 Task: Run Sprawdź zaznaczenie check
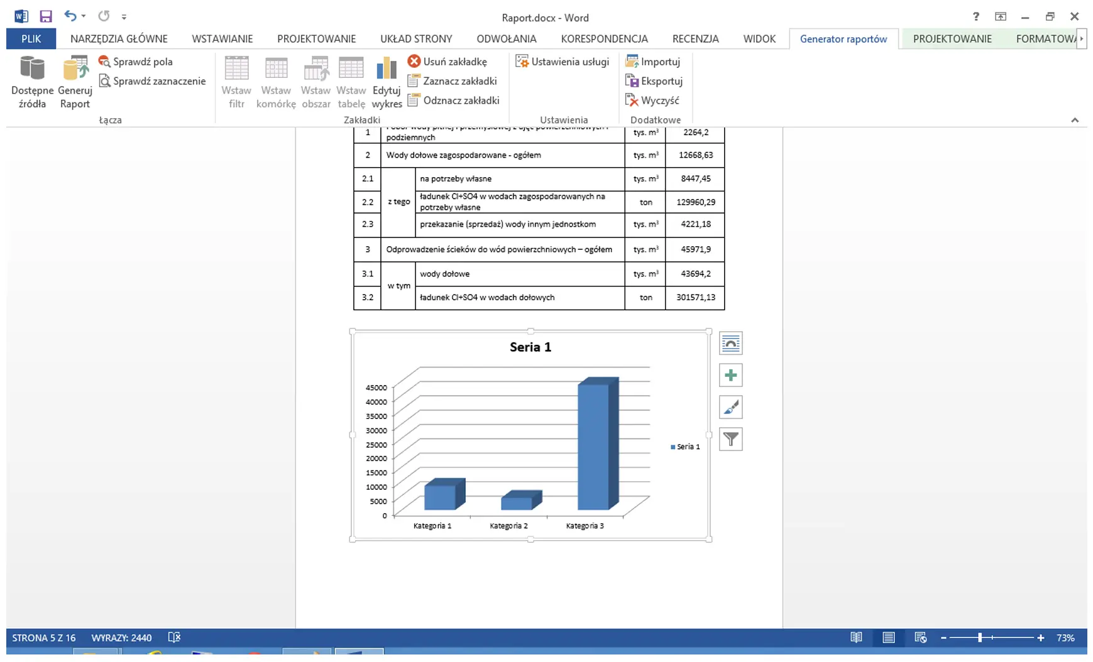[x=152, y=81]
